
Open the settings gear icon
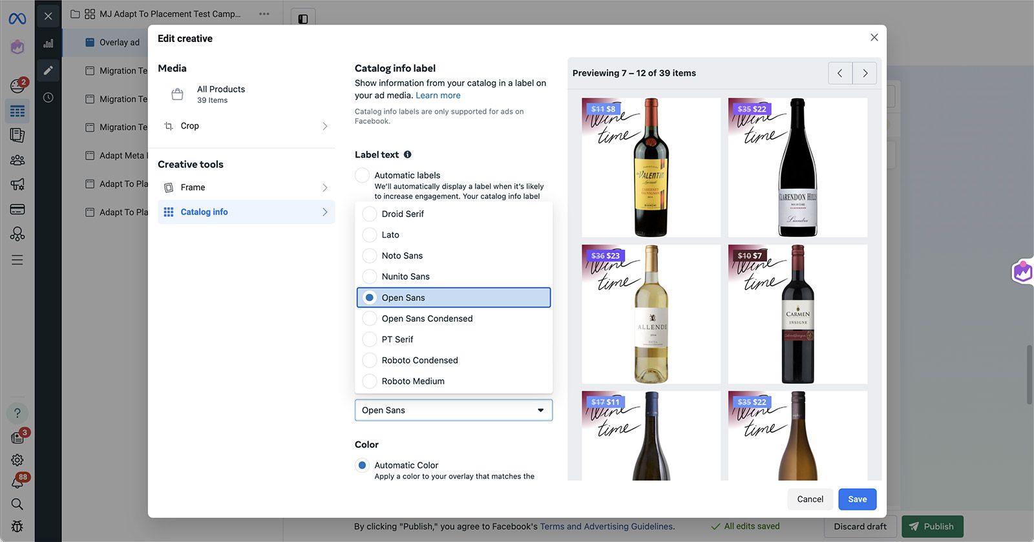coord(17,460)
